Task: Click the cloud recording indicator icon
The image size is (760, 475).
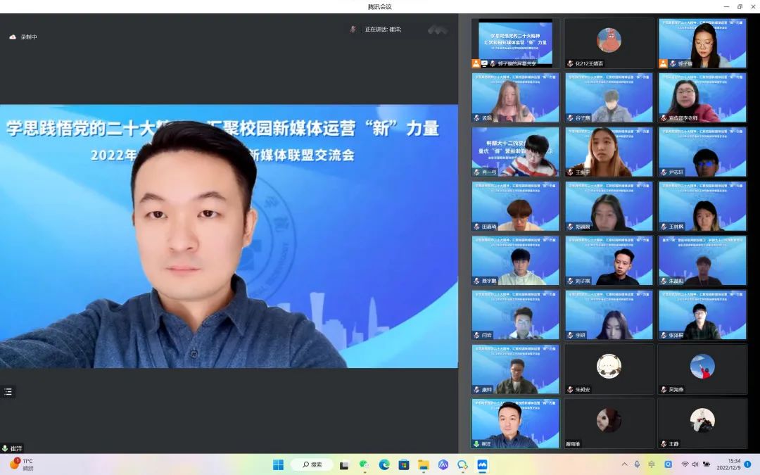Action: pyautogui.click(x=13, y=37)
